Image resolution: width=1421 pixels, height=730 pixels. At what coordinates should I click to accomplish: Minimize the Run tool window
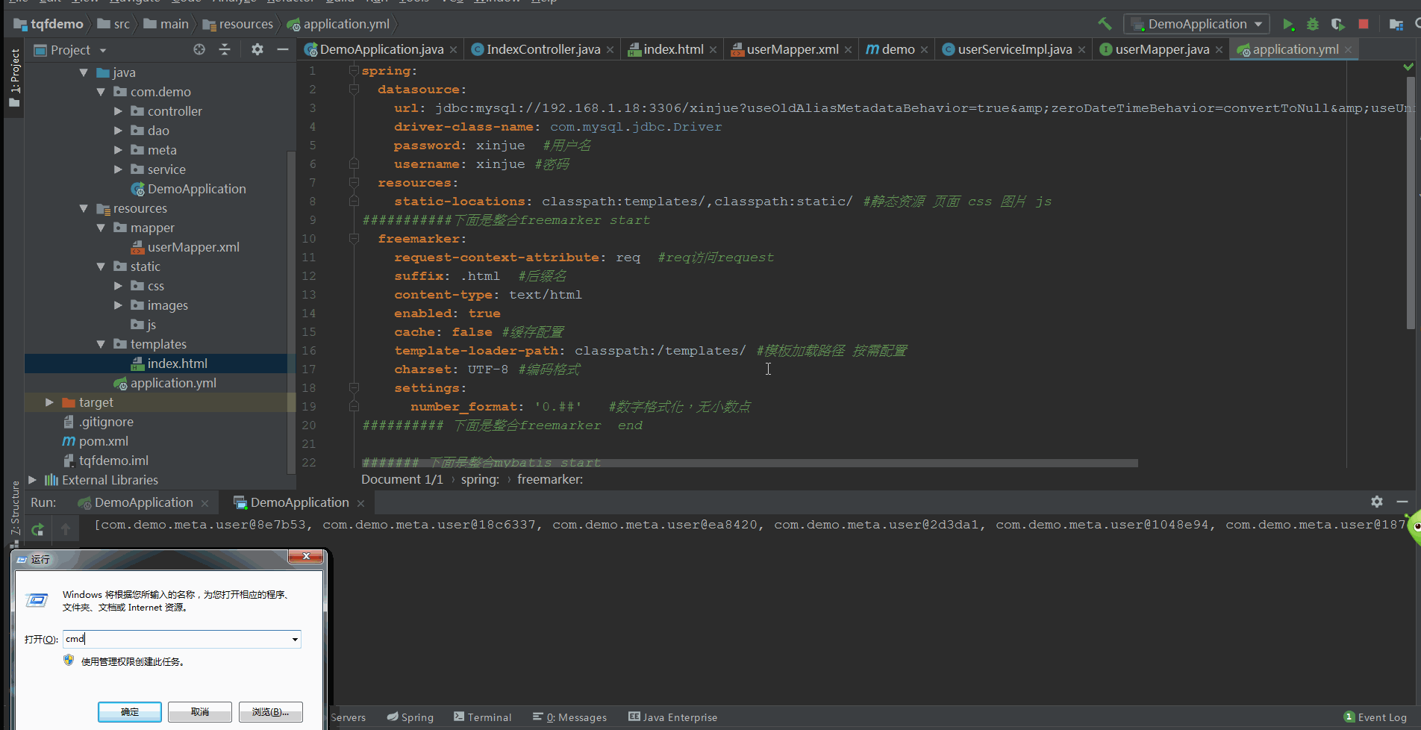pyautogui.click(x=1402, y=502)
